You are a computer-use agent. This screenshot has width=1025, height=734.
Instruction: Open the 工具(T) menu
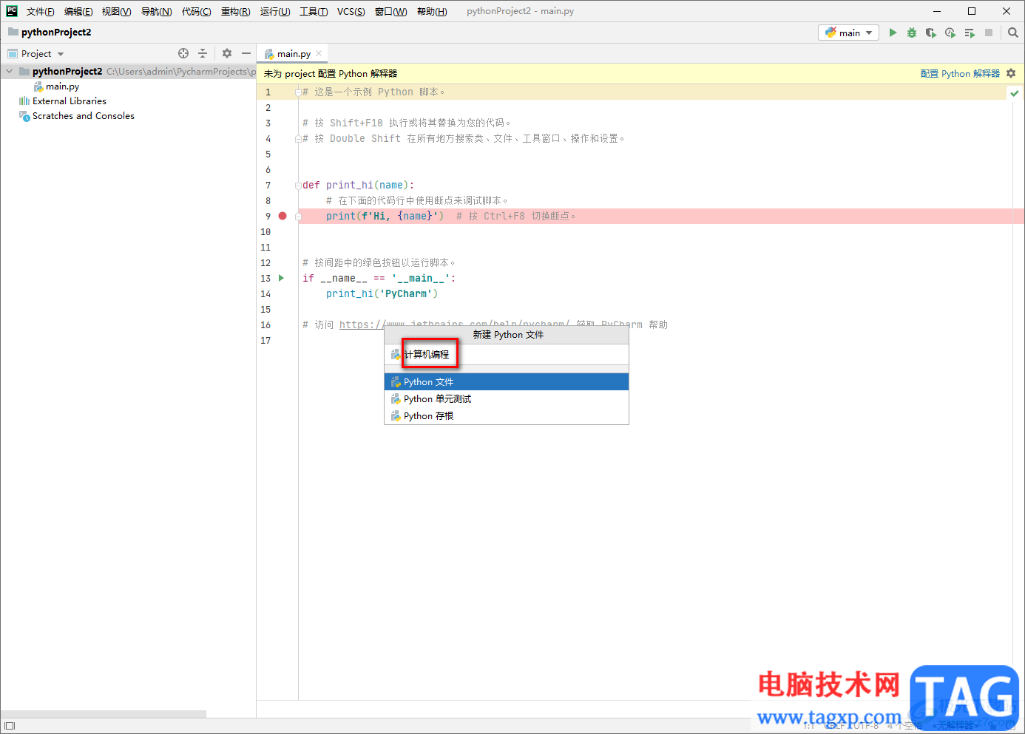coord(314,11)
